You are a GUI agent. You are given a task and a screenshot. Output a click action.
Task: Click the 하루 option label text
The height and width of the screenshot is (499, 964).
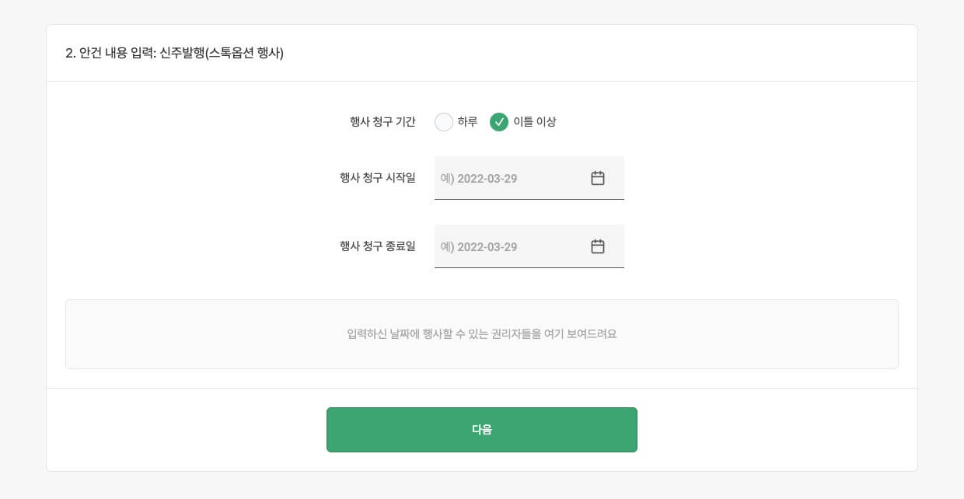[467, 122]
